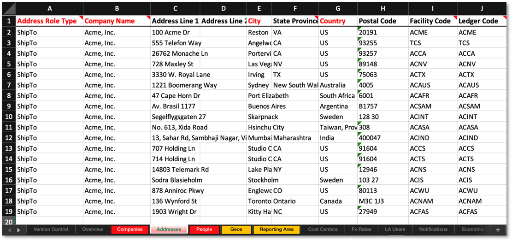Click cell with 555 Telefon Way
This screenshot has width=512, height=241.
click(175, 43)
